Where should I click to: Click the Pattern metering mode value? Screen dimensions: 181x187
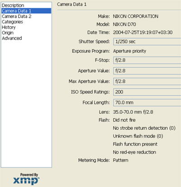click(x=120, y=160)
